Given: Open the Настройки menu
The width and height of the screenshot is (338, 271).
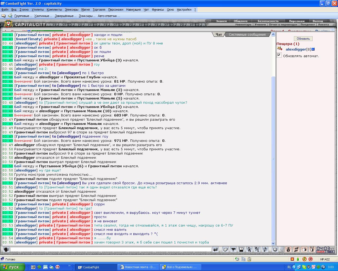Looking at the screenshot, I should (184, 10).
